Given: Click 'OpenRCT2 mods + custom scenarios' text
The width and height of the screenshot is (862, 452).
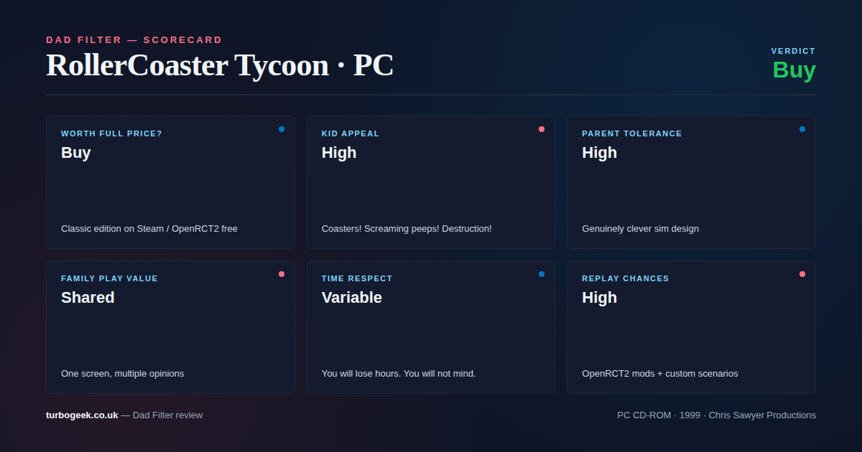Looking at the screenshot, I should (x=660, y=374).
